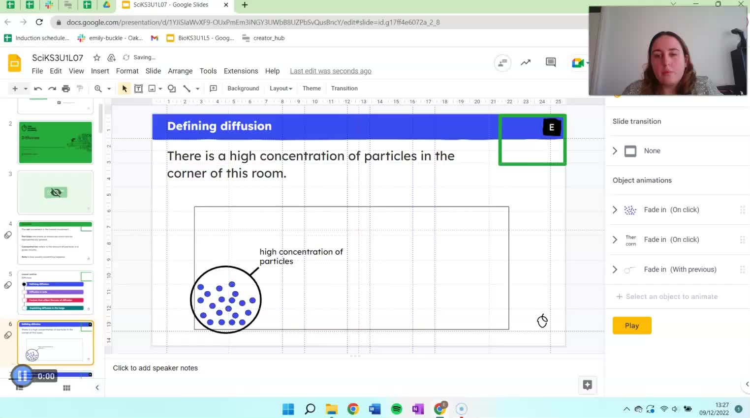Screen dimensions: 750x418
Task: Expand the Zoom tool dropdown arrow
Action: [x=109, y=89]
